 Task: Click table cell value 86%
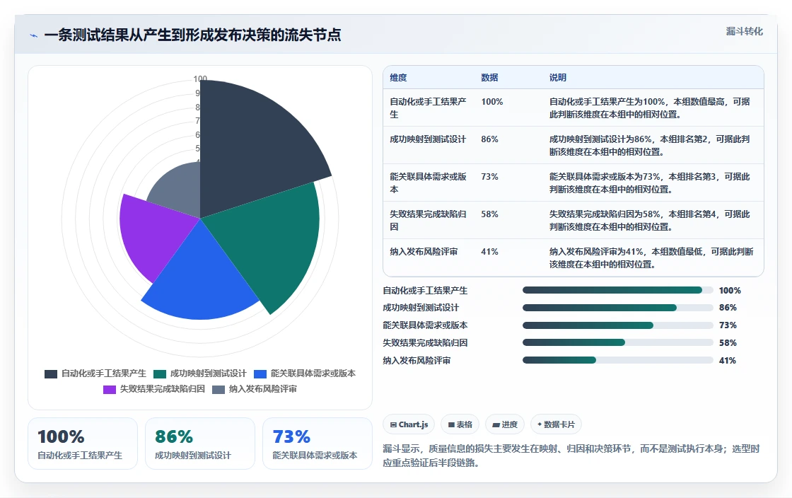pos(489,139)
